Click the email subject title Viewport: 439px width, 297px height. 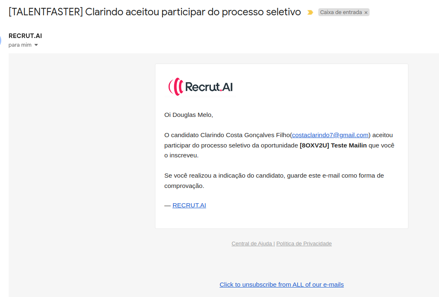pyautogui.click(x=155, y=12)
